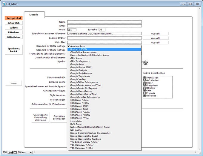Toggle the Bilder database checkbox
This screenshot has width=203, height=156.
pos(144,83)
